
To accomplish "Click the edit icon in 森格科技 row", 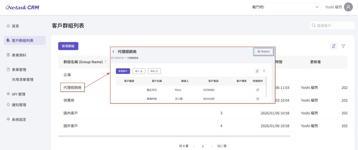I will click(258, 99).
